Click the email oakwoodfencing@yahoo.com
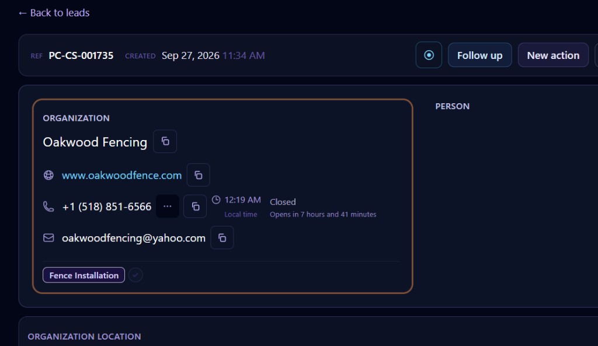The image size is (598, 346). click(x=134, y=238)
